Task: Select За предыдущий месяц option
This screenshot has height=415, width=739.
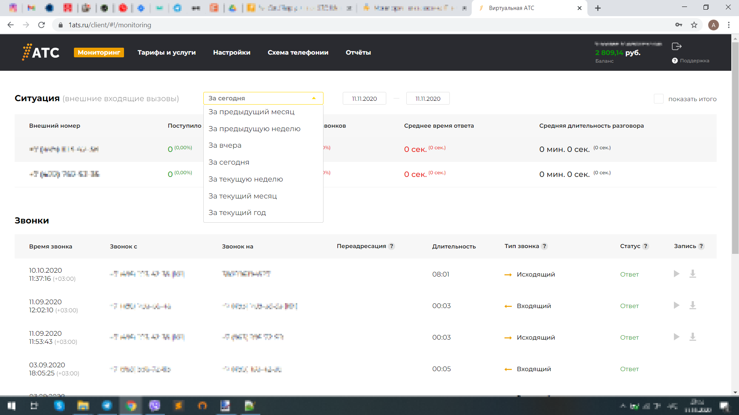Action: [x=251, y=112]
